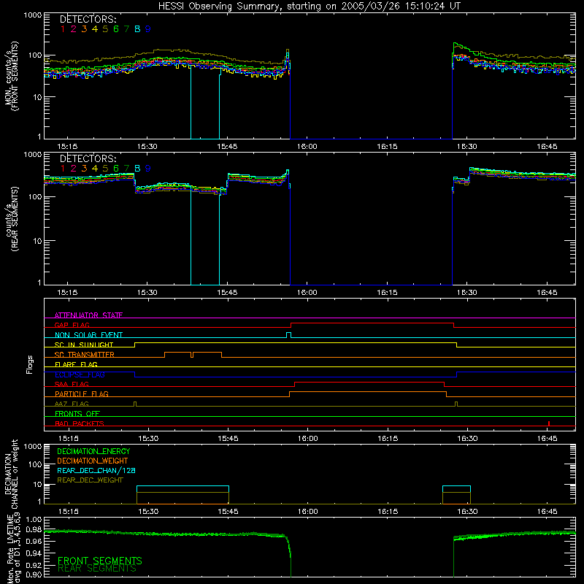Click the HESSI Observing Summary title text
The width and height of the screenshot is (584, 584).
pyautogui.click(x=310, y=7)
